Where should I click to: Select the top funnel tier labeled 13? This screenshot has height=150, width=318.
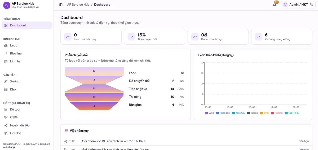[94, 71]
